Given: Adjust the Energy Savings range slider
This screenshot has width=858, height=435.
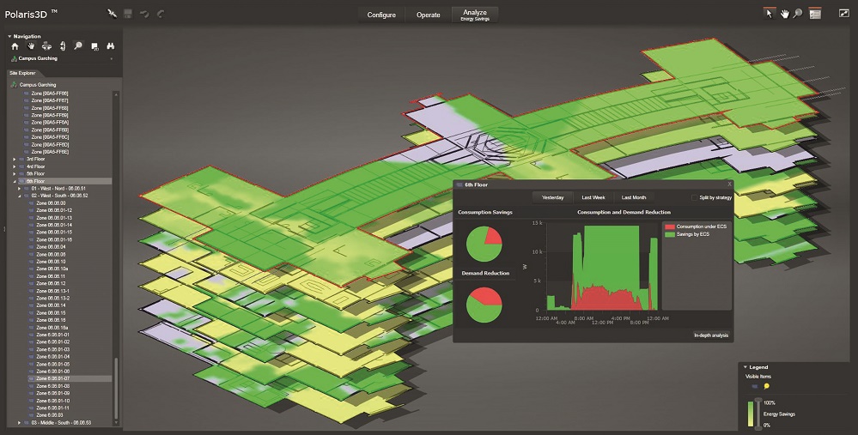Looking at the screenshot, I should click(758, 414).
